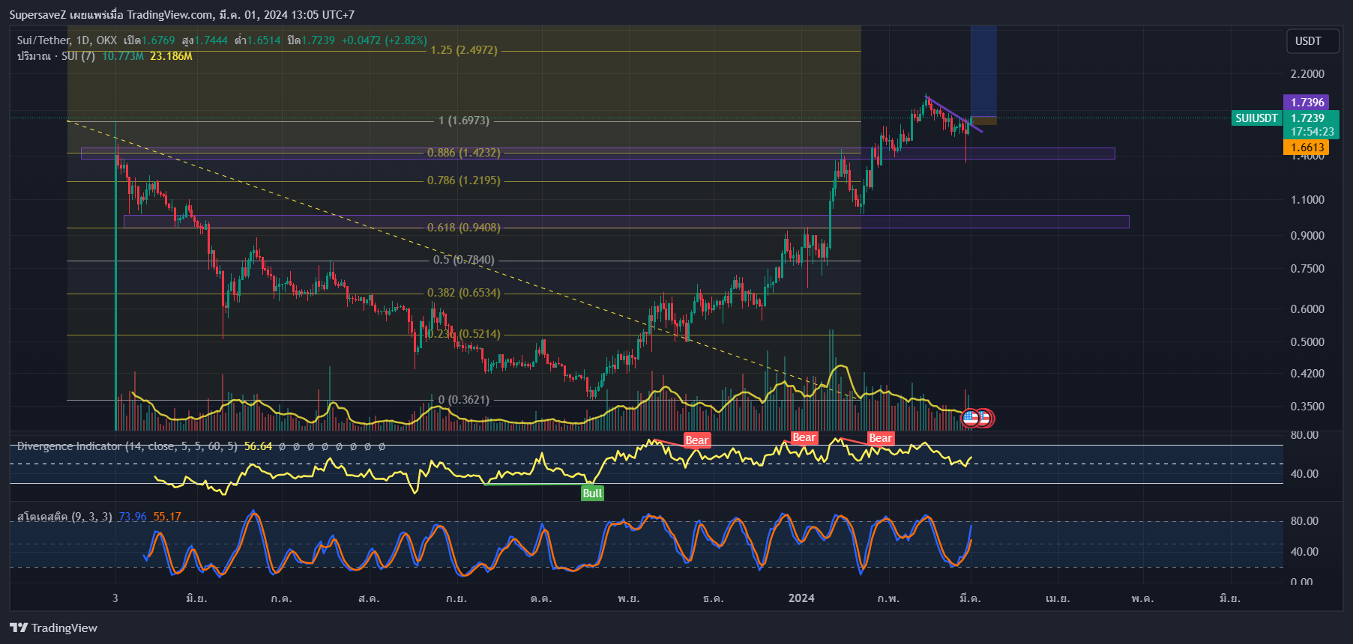Click the 17:54:23 bar countdown

(1312, 132)
